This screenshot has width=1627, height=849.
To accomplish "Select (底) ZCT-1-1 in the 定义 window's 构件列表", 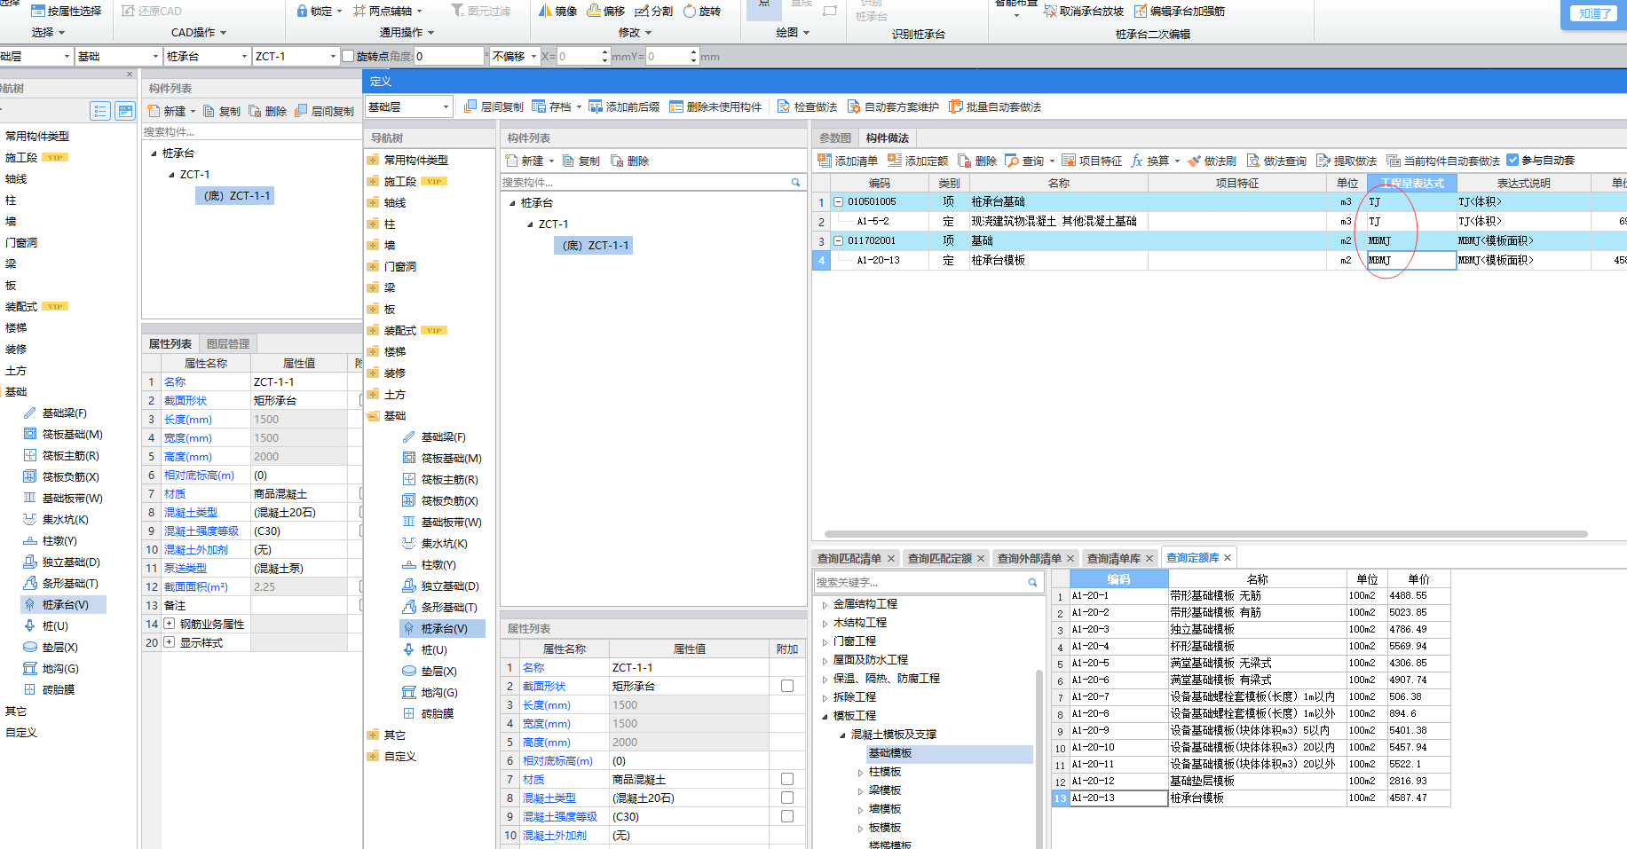I will 595,245.
